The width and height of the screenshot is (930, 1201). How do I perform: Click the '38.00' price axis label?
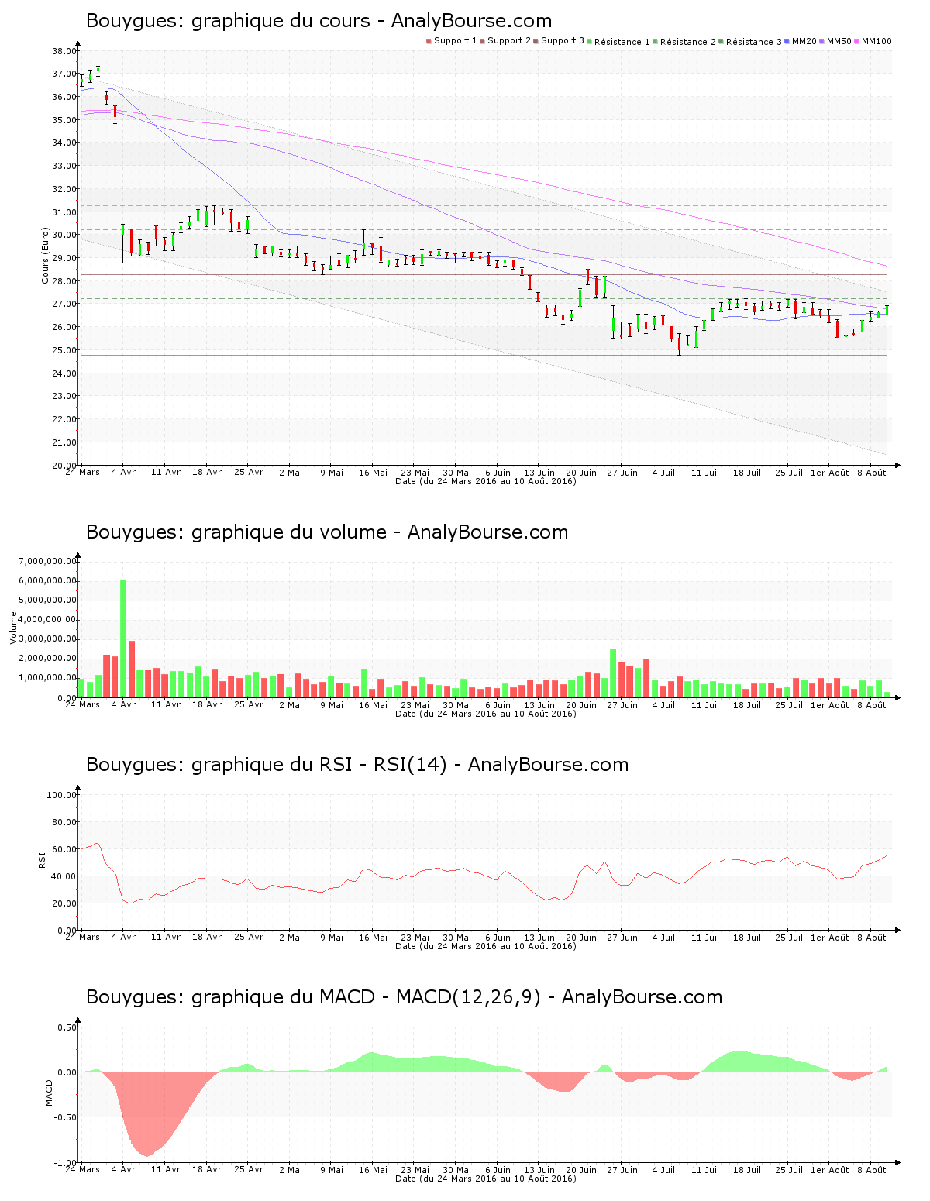click(x=64, y=51)
